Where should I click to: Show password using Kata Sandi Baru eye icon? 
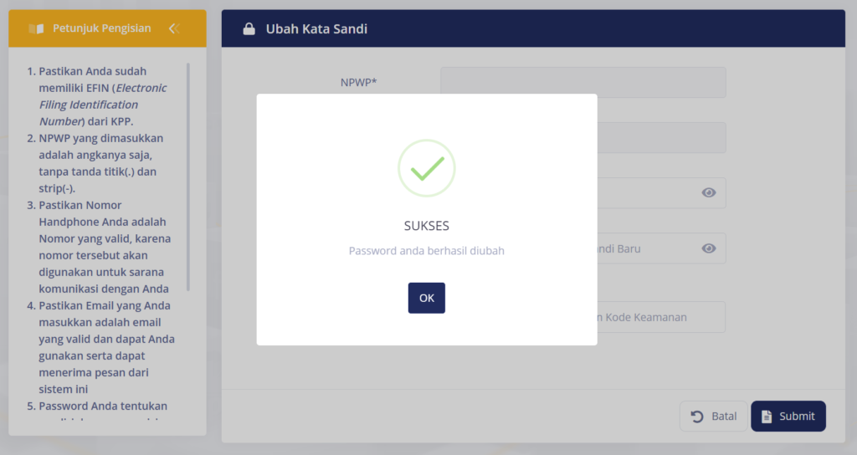pos(709,248)
